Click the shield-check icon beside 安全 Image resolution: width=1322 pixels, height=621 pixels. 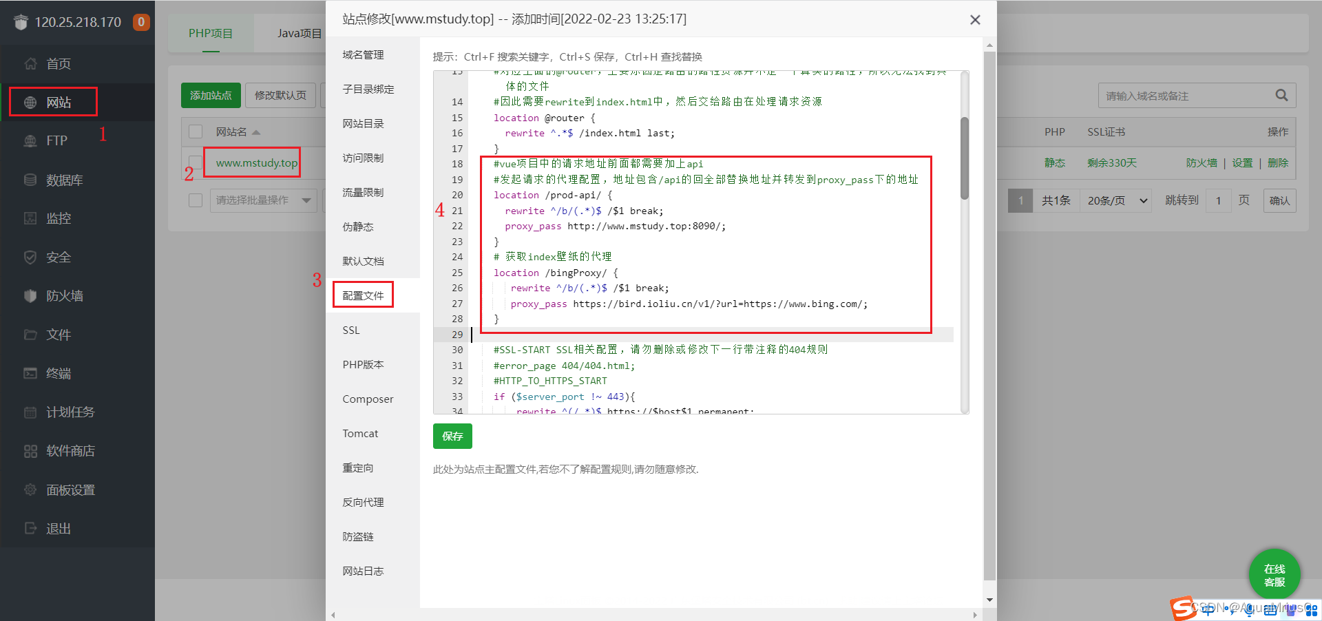click(x=30, y=257)
